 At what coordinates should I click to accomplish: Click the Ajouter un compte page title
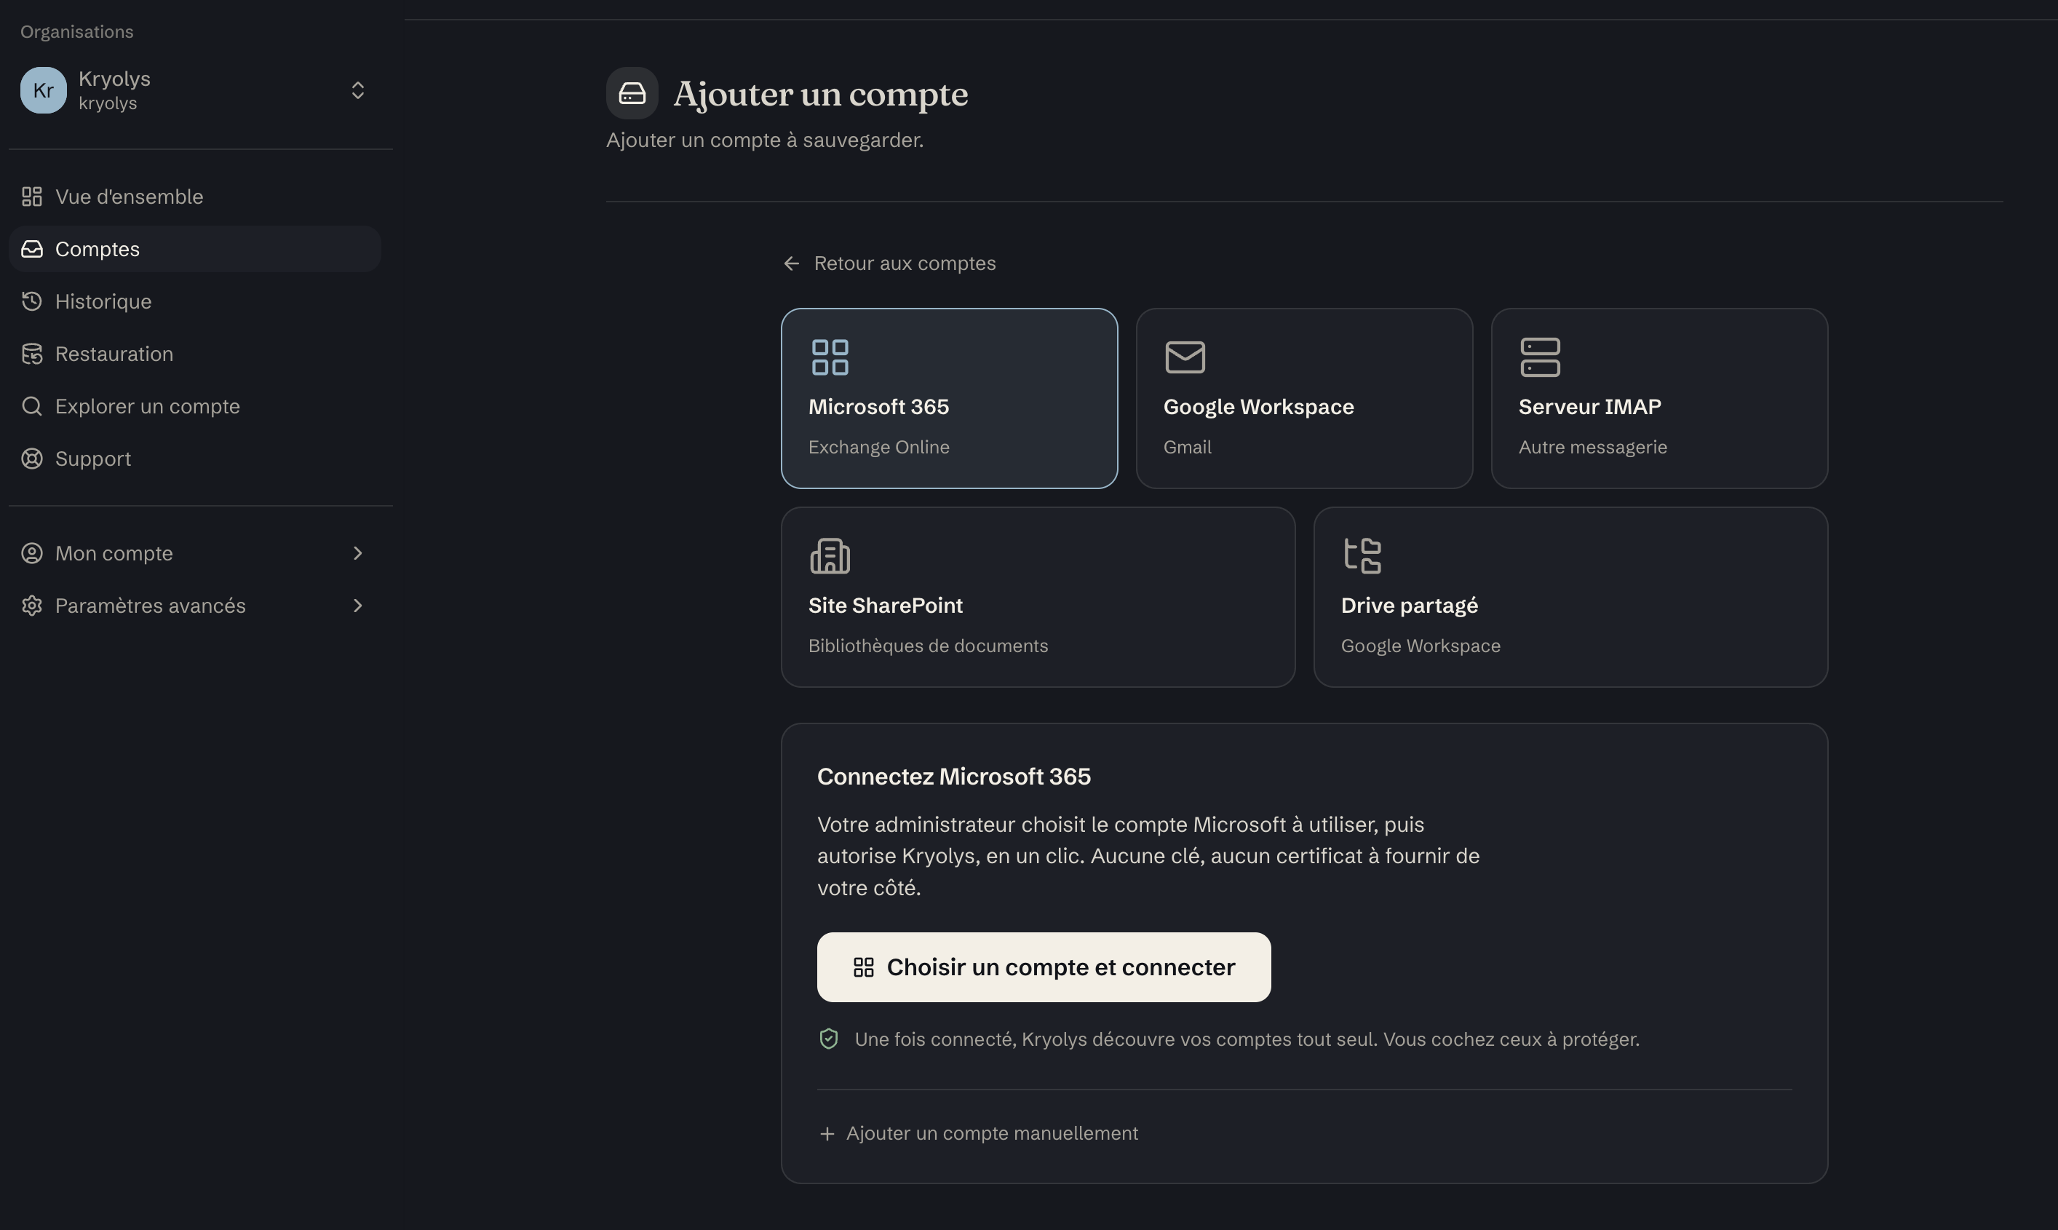(x=820, y=94)
